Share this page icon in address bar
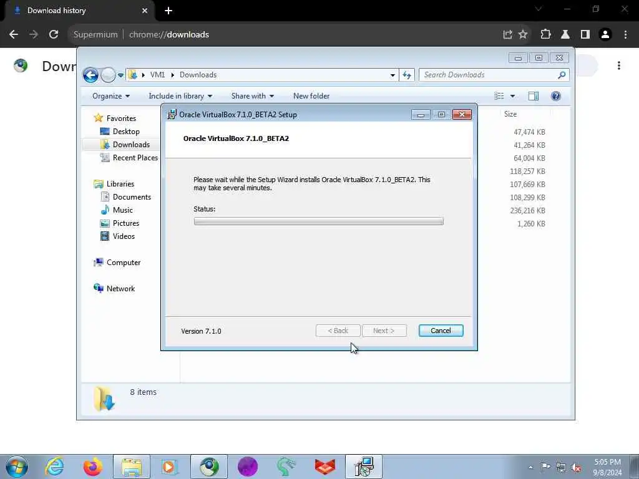The height and width of the screenshot is (479, 639). coord(507,35)
